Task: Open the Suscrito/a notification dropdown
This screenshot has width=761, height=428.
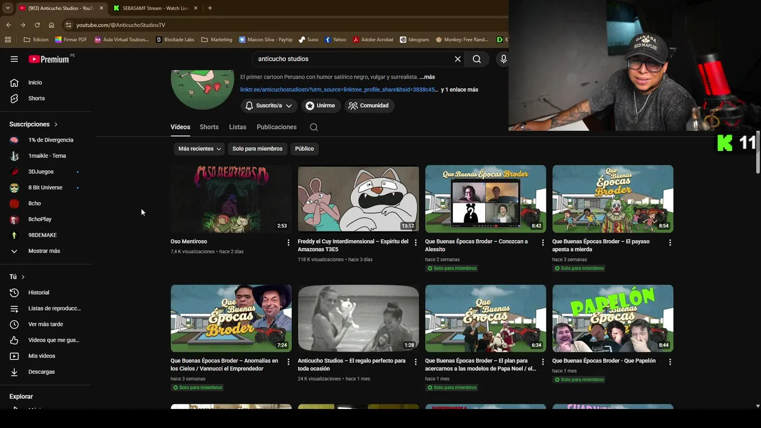Action: click(x=269, y=106)
